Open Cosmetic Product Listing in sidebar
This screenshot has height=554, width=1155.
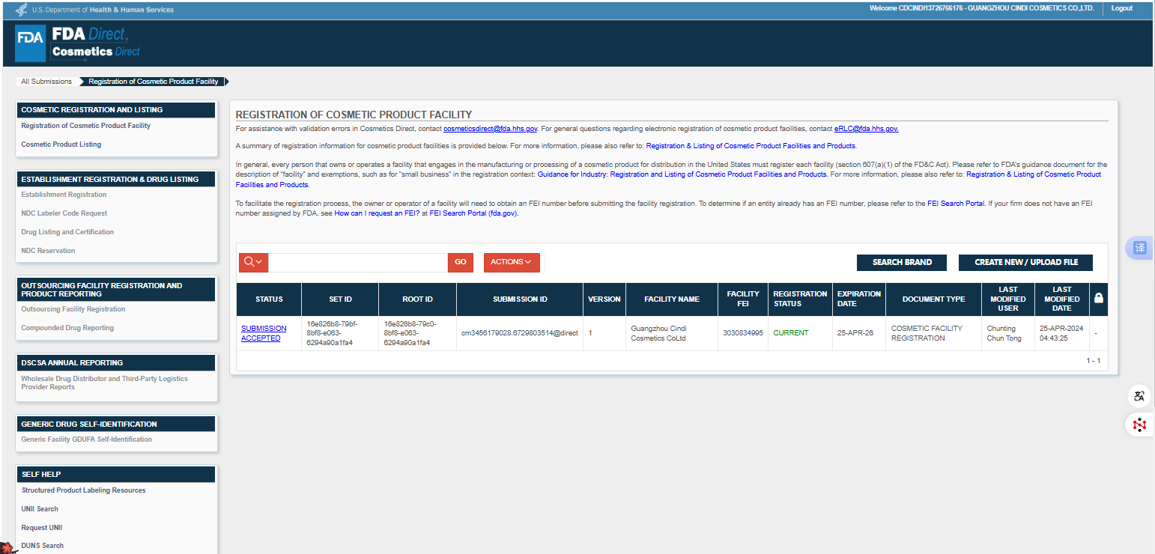coord(61,144)
